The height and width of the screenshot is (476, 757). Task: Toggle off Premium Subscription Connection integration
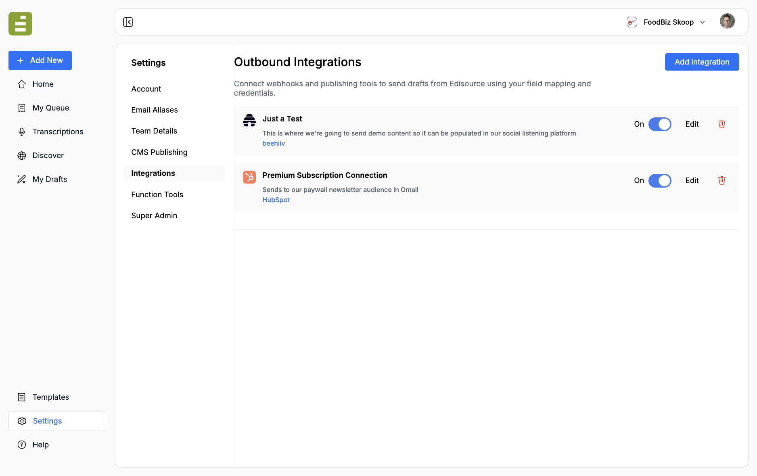[x=660, y=180]
